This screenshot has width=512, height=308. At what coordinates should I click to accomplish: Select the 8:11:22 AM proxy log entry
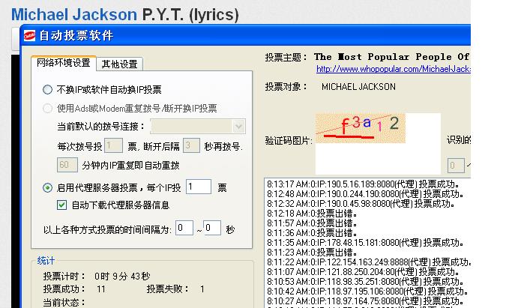(367, 262)
